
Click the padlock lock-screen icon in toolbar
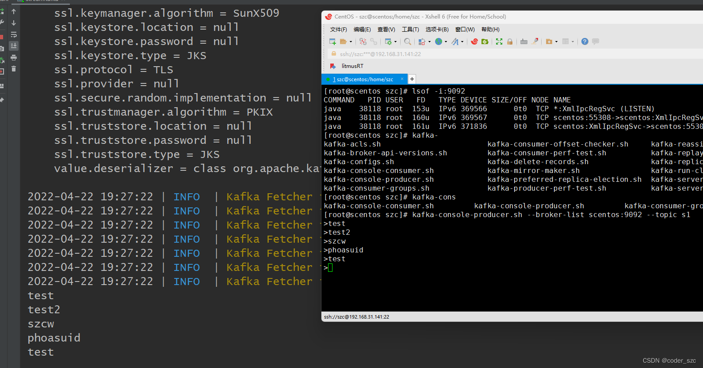point(510,41)
